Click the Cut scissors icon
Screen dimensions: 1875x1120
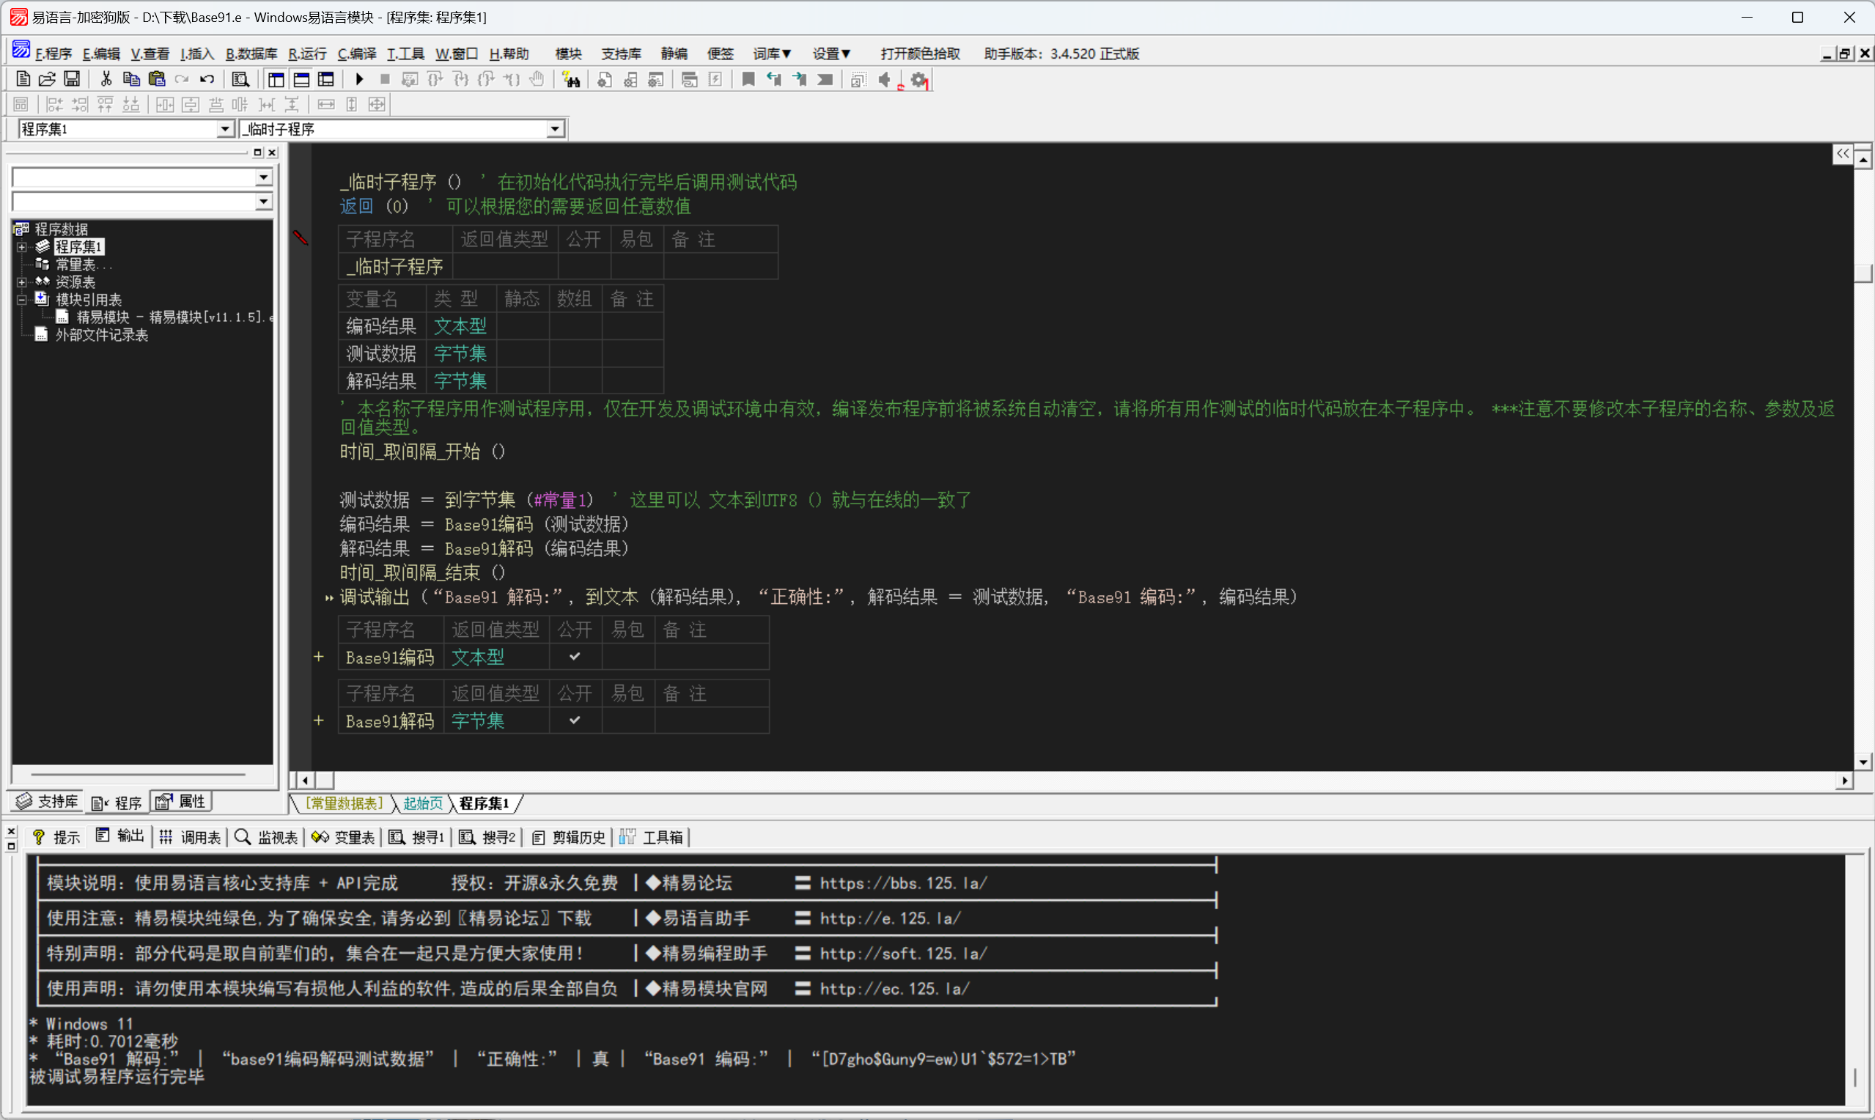pos(106,79)
